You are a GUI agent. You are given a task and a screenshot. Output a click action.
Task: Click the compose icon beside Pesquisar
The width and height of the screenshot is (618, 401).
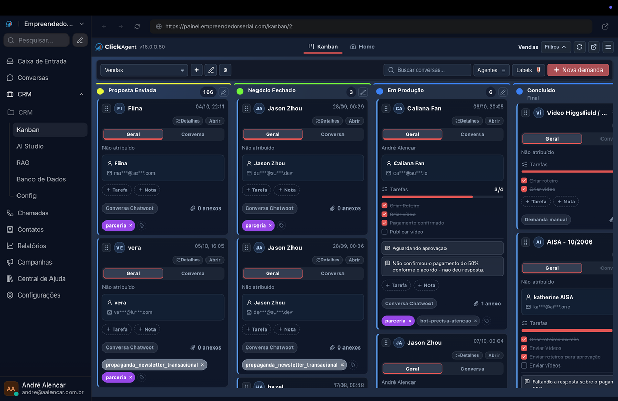click(79, 40)
